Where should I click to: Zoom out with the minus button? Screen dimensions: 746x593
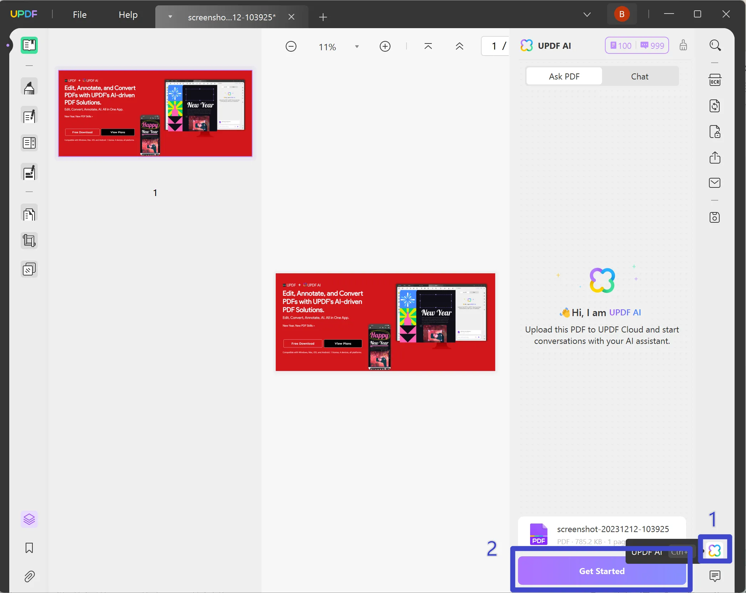(291, 46)
